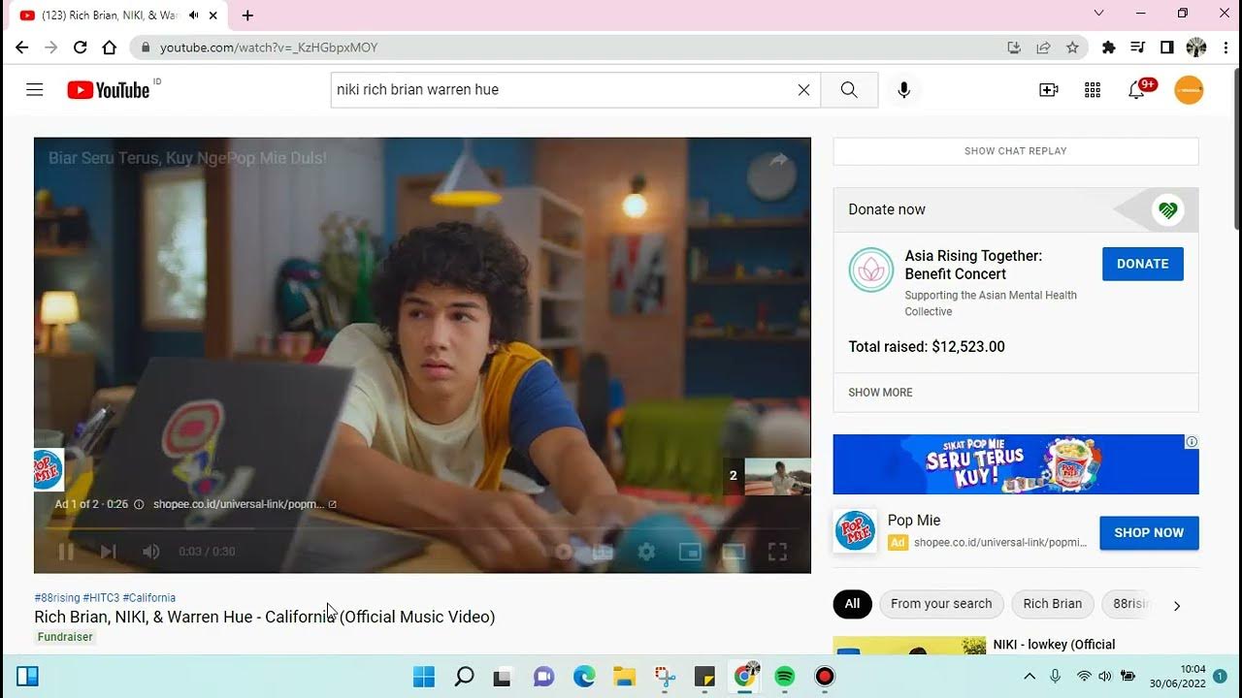Click the ad info circle icon
1242x698 pixels.
(x=139, y=504)
